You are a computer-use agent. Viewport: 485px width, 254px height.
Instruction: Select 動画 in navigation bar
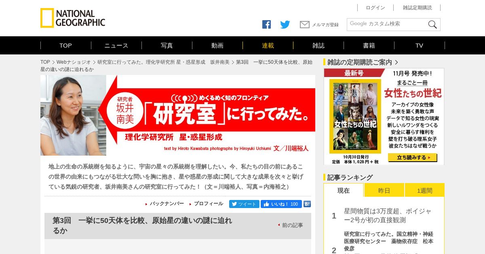coord(217,46)
